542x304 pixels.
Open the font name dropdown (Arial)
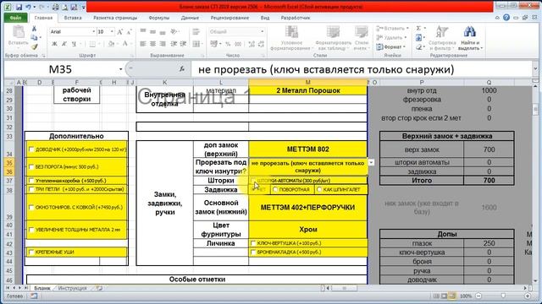(93, 32)
